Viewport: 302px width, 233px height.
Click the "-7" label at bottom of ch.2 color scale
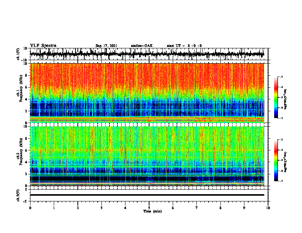pyautogui.click(x=281, y=181)
